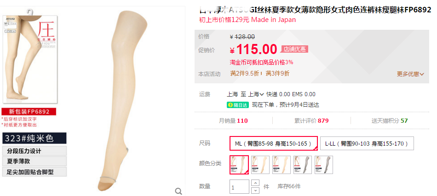Select size ML 臀围85-98

pyautogui.click(x=274, y=143)
